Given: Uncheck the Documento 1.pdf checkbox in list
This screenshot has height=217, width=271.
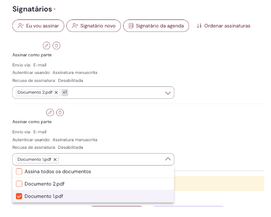Looking at the screenshot, I should 19,196.
